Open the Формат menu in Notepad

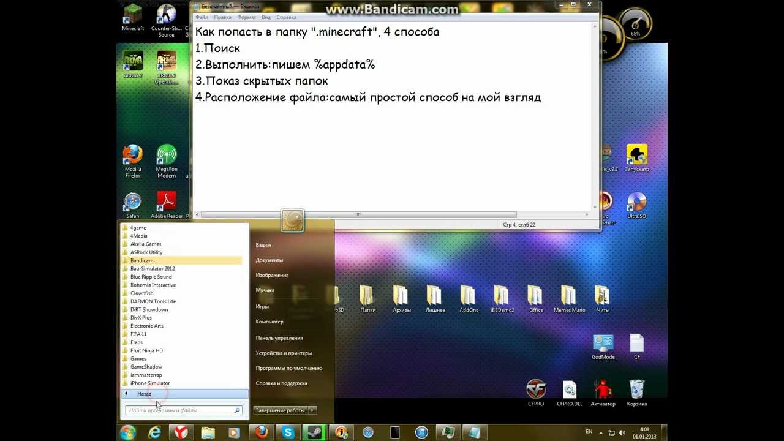tap(246, 18)
